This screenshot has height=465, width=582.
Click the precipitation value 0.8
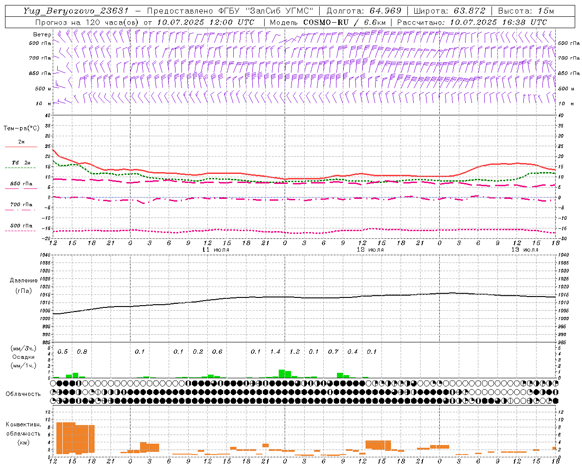[x=82, y=351]
